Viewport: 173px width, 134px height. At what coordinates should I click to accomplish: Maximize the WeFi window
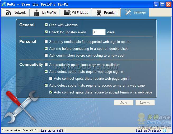[x=162, y=5]
